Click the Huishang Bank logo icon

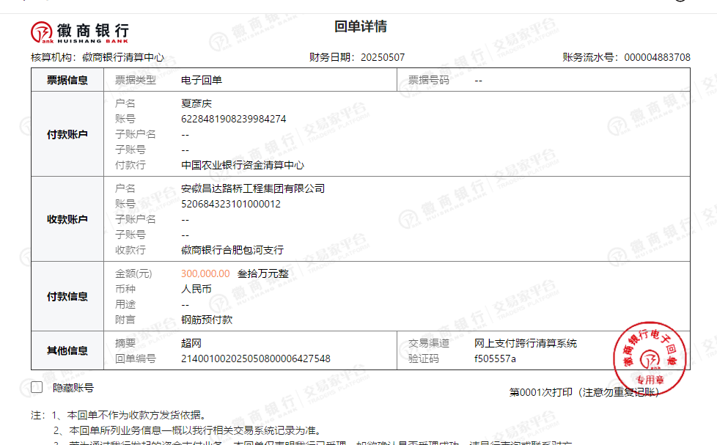pos(42,32)
